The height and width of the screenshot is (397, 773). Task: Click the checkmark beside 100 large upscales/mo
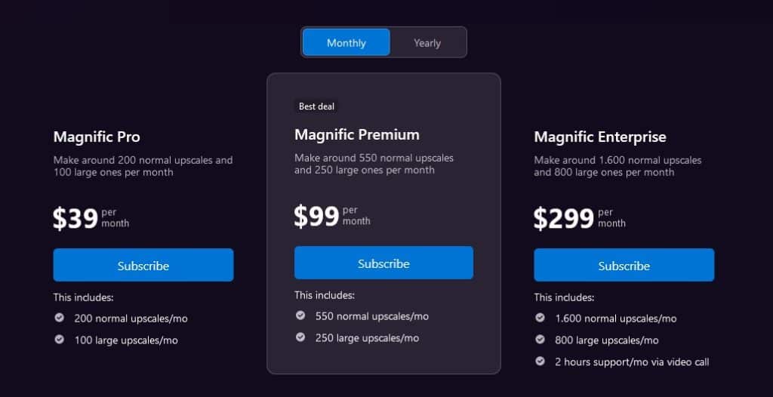click(x=59, y=340)
